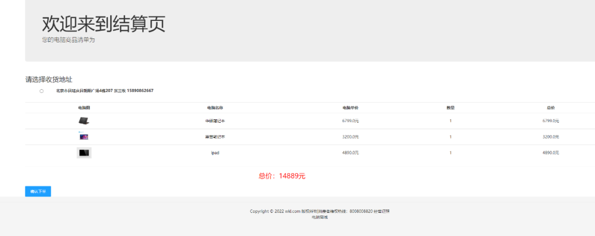Click the 'Copyright © 2022 wkl.com' footer line
Image resolution: width=595 pixels, height=236 pixels.
click(320, 211)
